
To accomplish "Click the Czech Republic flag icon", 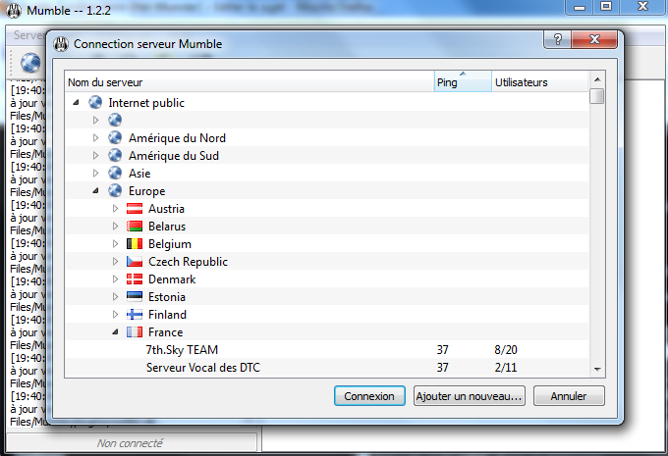I will [135, 261].
